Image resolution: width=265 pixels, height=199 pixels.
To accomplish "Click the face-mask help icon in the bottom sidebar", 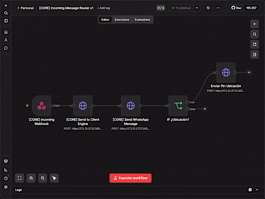I will click(6, 161).
